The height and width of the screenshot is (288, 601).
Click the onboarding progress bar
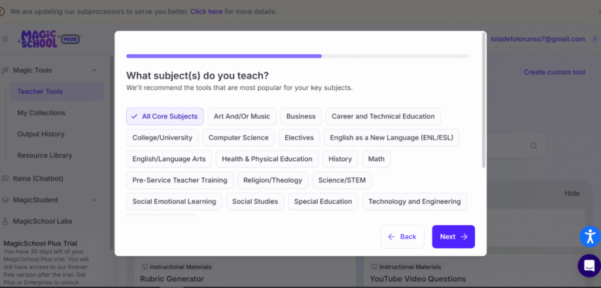297,56
